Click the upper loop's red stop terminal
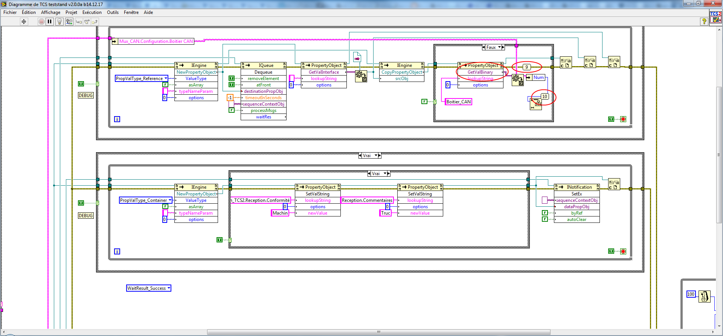 623,119
